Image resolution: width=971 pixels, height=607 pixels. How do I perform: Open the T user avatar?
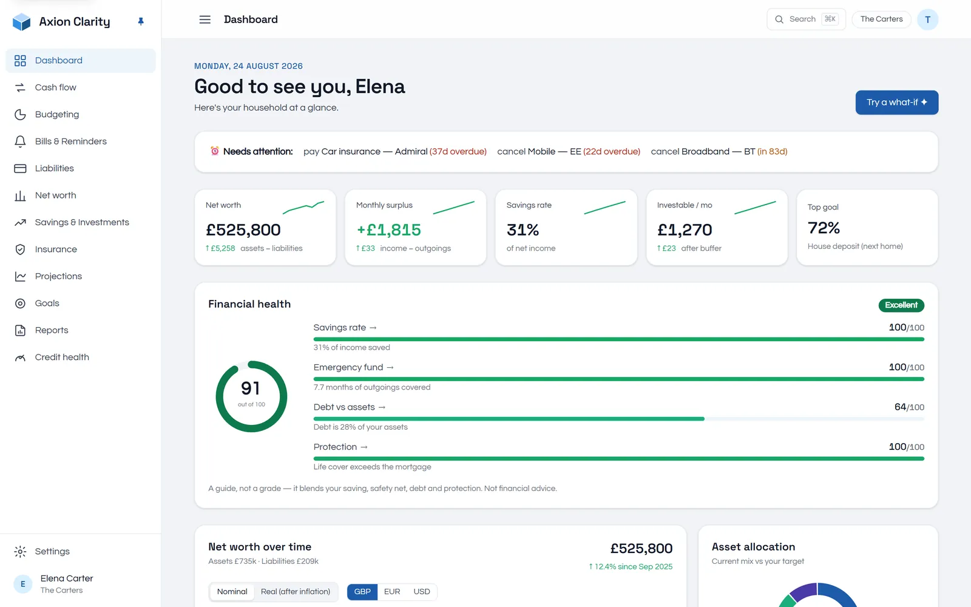[x=927, y=19]
